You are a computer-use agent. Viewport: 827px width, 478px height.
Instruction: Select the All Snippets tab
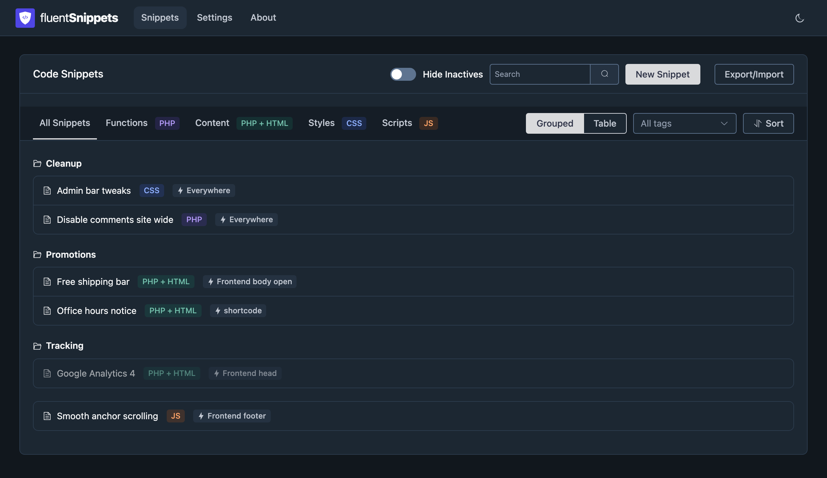point(65,123)
